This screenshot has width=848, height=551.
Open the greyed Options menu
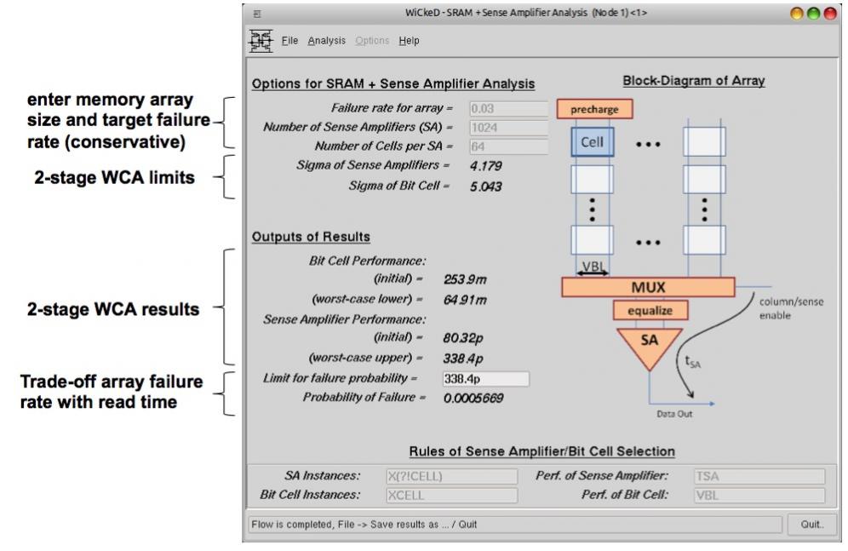(x=372, y=41)
